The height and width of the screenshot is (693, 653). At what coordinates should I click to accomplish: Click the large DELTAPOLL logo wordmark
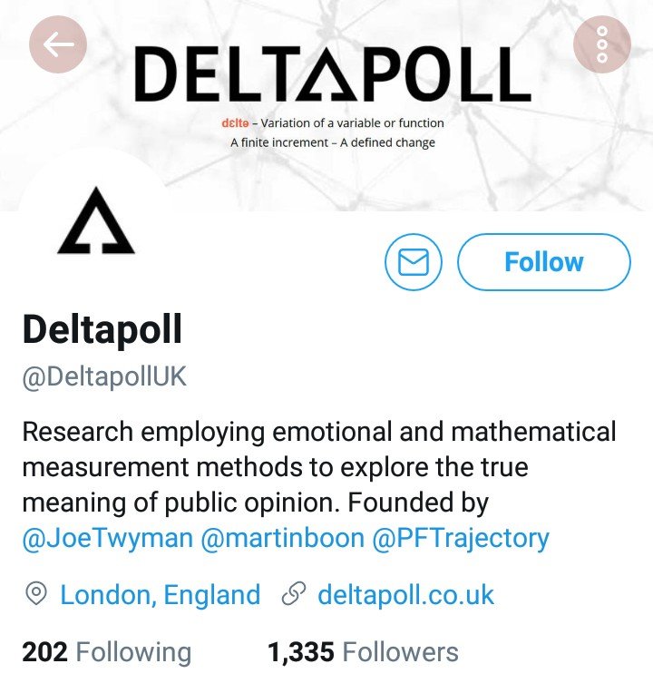coord(332,74)
